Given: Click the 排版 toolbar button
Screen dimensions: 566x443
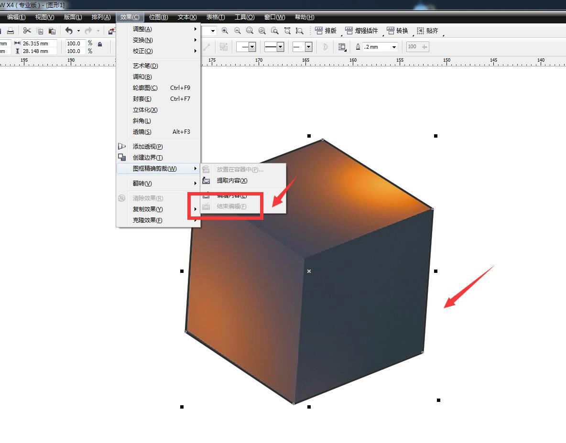Looking at the screenshot, I should (326, 31).
